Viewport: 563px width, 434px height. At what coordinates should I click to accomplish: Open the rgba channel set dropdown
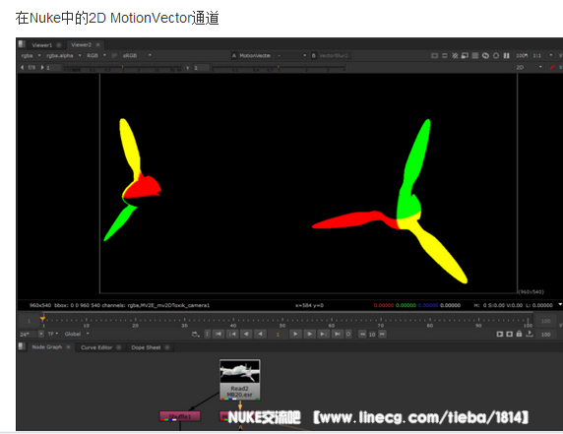click(31, 55)
